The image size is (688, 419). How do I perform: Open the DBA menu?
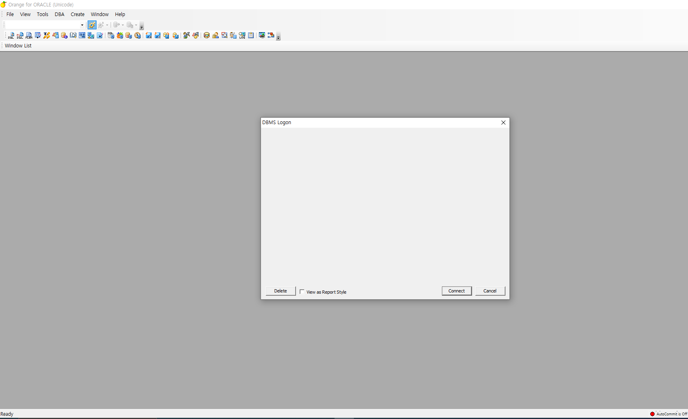pyautogui.click(x=60, y=14)
